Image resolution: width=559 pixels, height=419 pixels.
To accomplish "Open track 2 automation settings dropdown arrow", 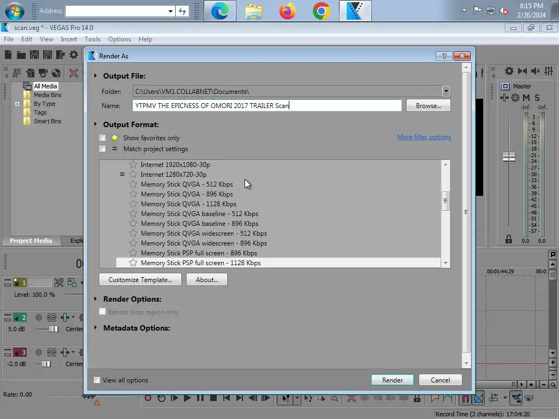I will coord(73,317).
